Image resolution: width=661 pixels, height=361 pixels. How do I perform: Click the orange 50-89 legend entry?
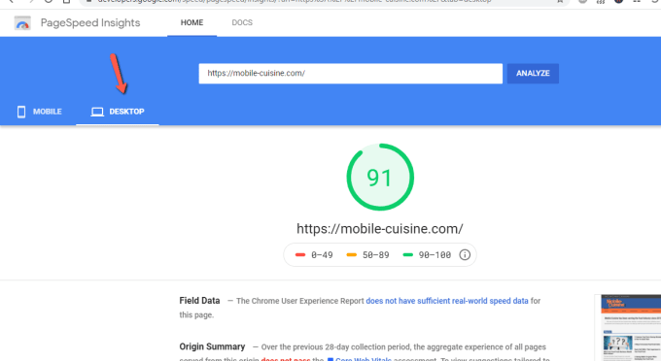367,255
